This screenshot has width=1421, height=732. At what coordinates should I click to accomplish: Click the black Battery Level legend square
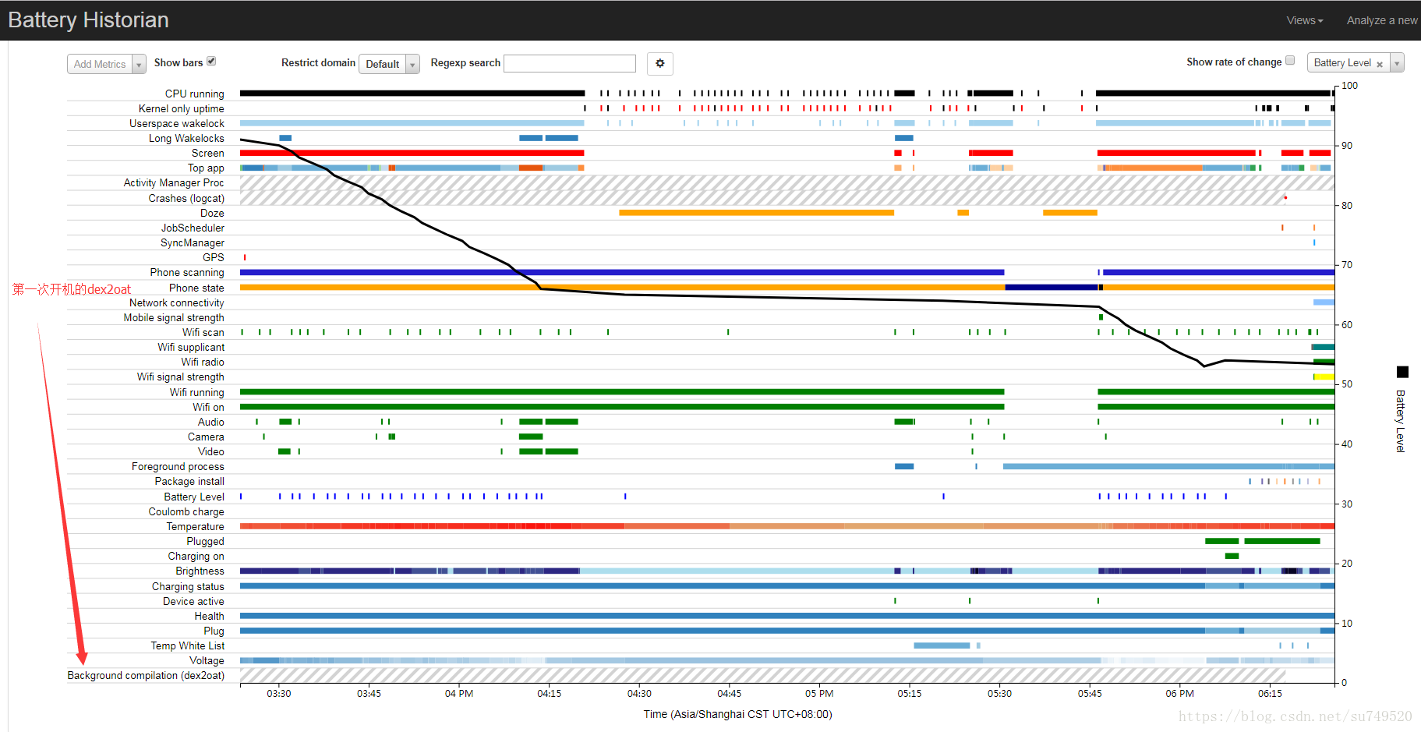click(x=1402, y=372)
